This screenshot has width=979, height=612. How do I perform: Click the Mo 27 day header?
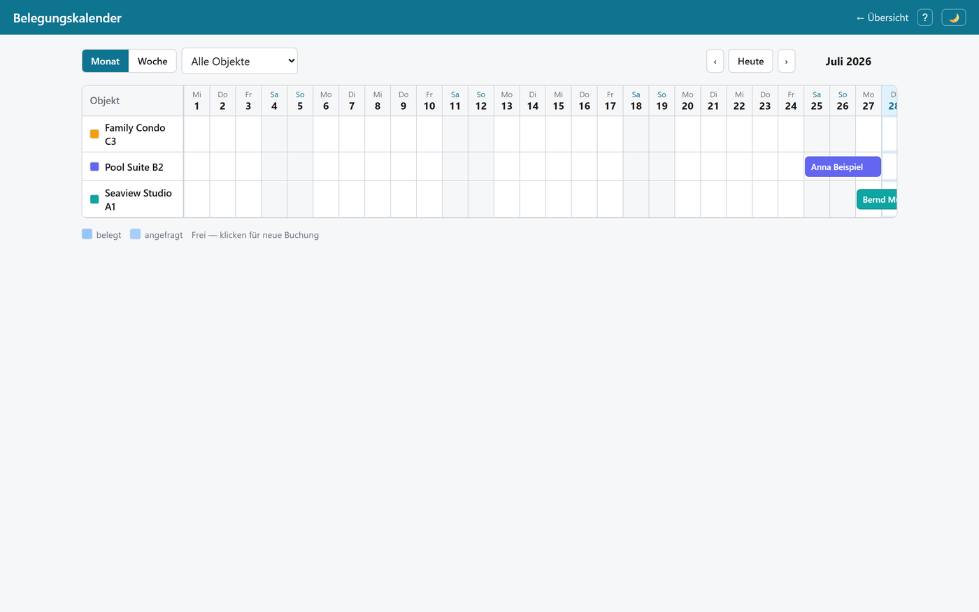[x=869, y=101]
